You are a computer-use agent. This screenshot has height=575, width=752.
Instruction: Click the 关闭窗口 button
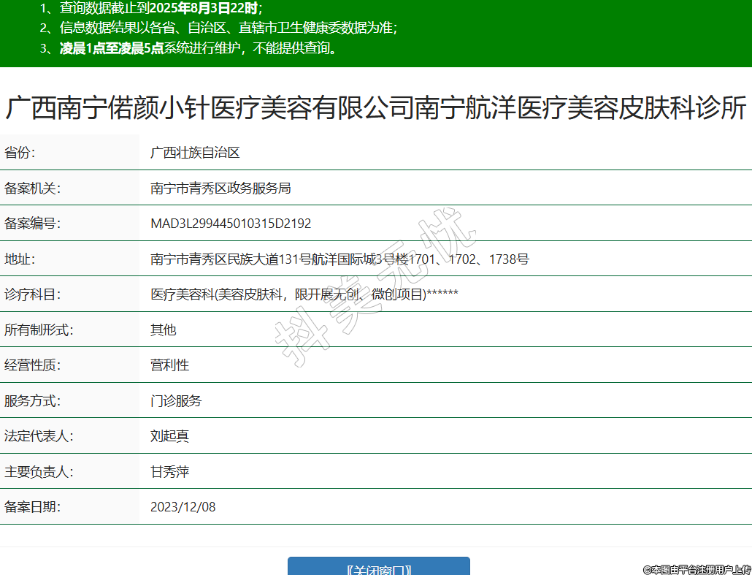point(378,568)
